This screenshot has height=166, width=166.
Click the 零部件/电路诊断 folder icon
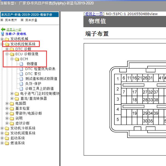(x=12, y=114)
